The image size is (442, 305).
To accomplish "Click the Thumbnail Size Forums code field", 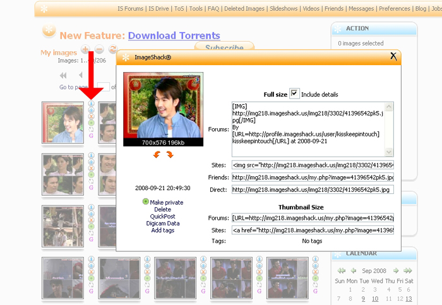I will [313, 218].
